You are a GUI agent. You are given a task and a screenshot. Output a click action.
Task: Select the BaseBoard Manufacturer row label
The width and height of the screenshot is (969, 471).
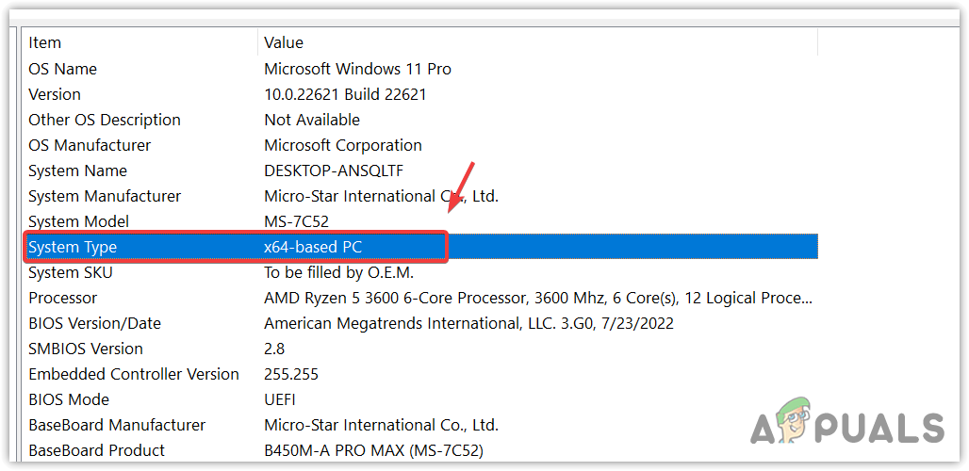117,425
